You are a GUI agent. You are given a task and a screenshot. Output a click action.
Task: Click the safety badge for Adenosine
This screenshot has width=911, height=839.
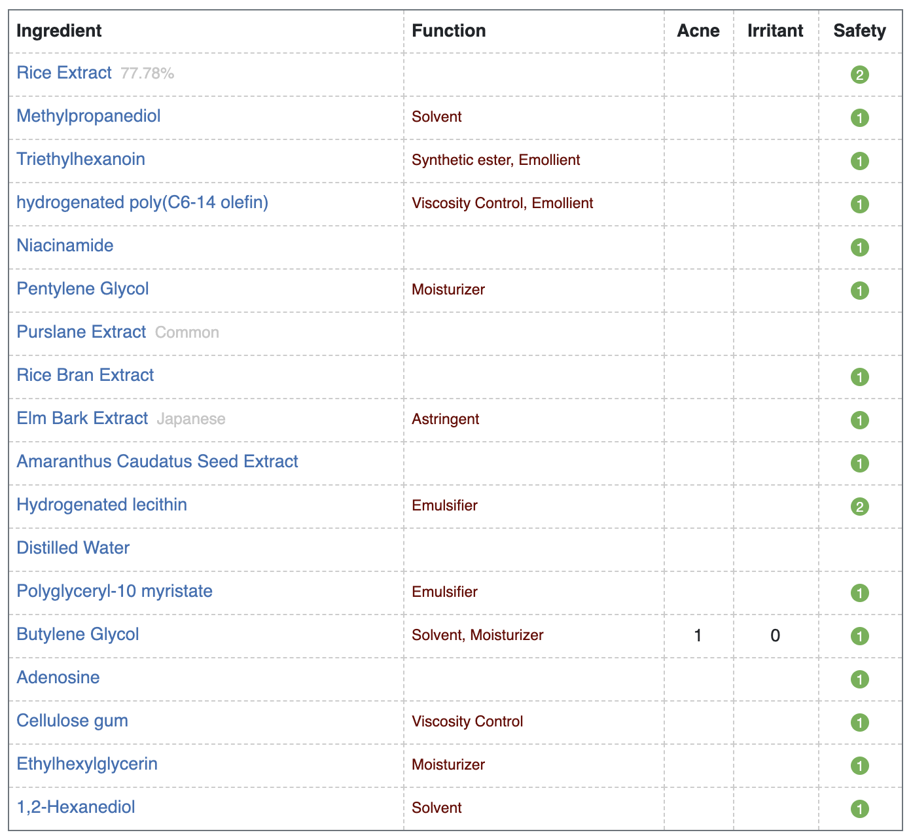click(859, 679)
